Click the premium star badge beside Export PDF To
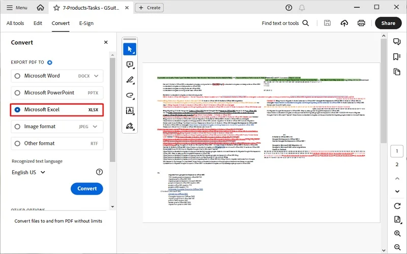The image size is (407, 254). tap(50, 62)
